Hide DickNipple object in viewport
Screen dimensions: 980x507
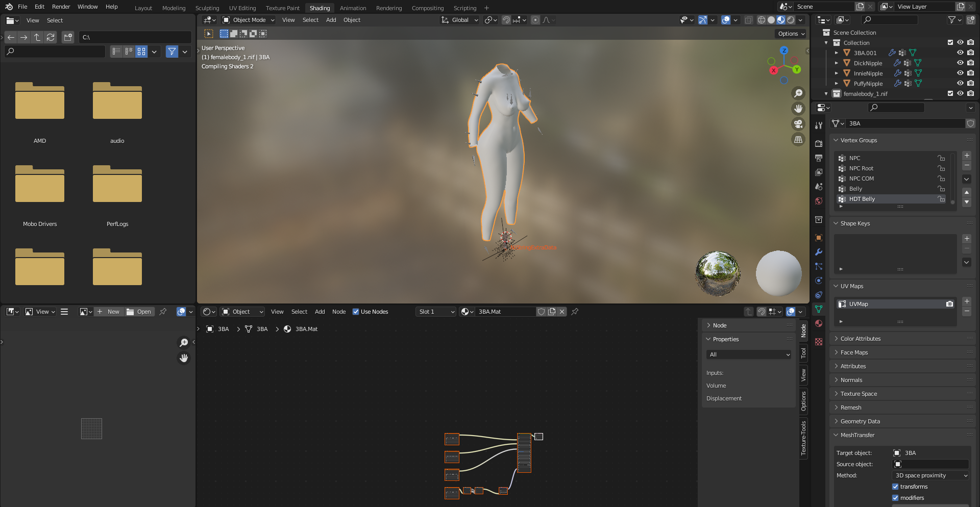pyautogui.click(x=960, y=63)
